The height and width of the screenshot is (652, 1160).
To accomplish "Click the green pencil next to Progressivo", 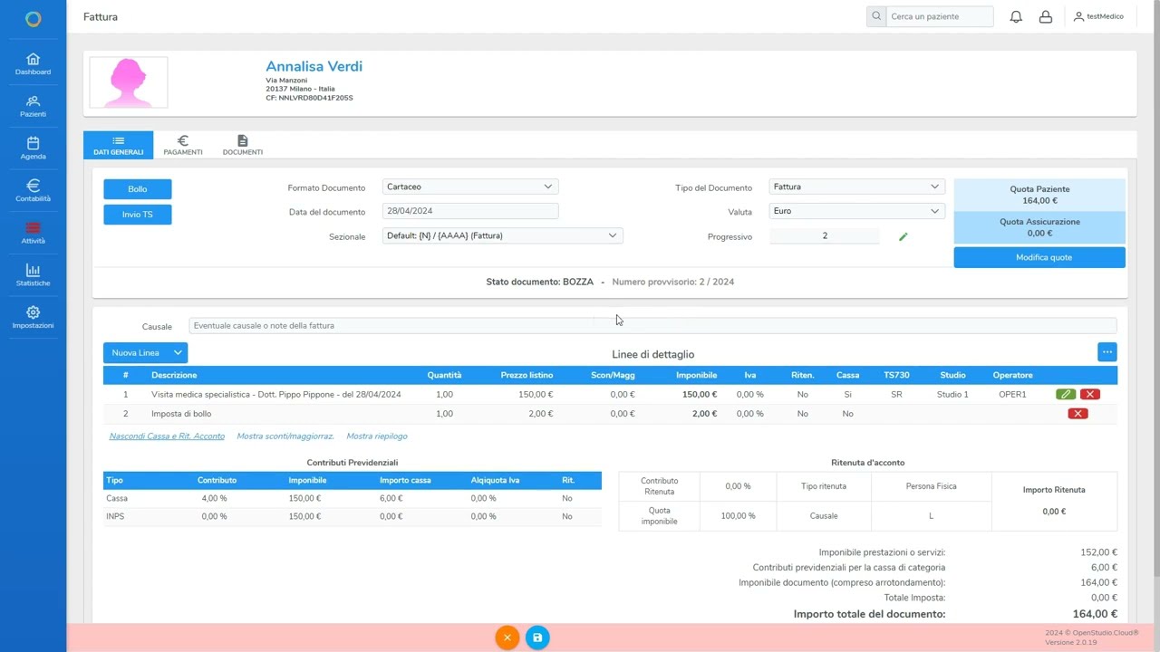I will click(903, 236).
